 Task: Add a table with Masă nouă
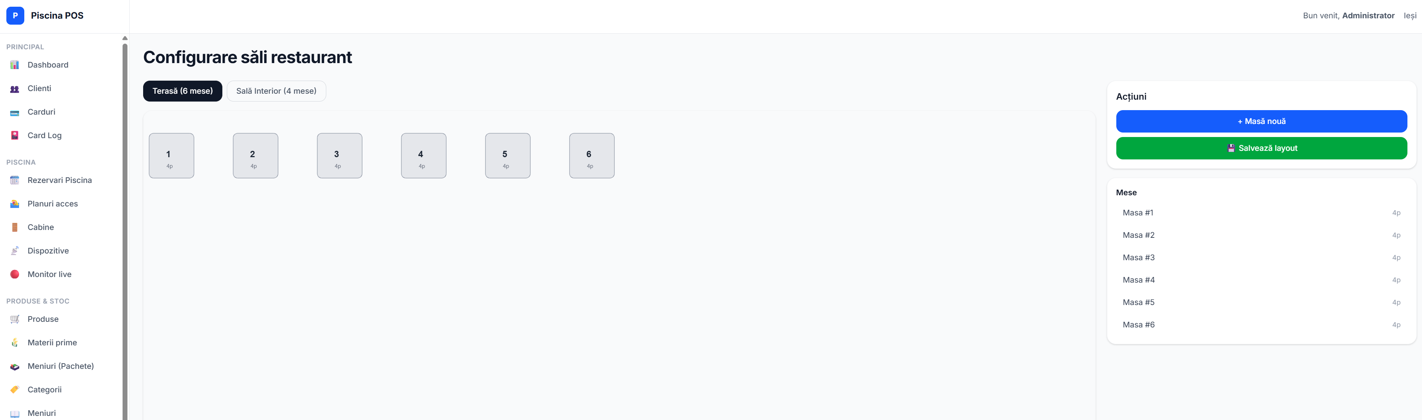coord(1261,121)
